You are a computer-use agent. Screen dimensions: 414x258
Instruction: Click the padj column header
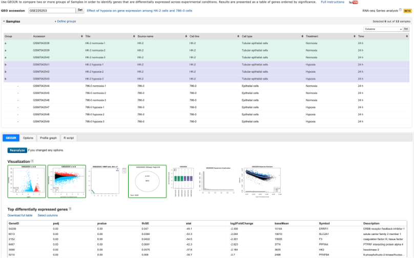click(56, 223)
